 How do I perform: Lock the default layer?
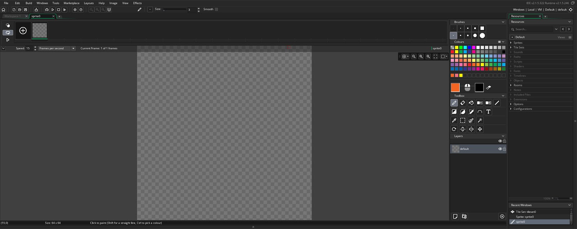[x=505, y=149]
